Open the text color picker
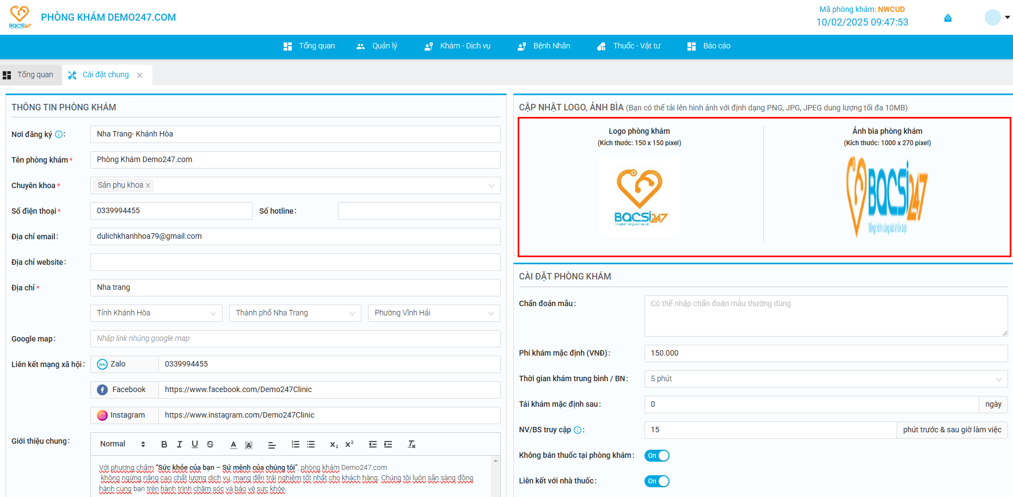This screenshot has width=1013, height=497. pos(233,444)
